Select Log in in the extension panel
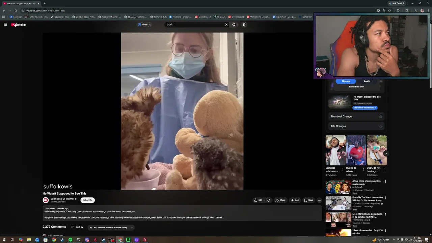Viewport: 432px width, 243px height. [x=367, y=81]
